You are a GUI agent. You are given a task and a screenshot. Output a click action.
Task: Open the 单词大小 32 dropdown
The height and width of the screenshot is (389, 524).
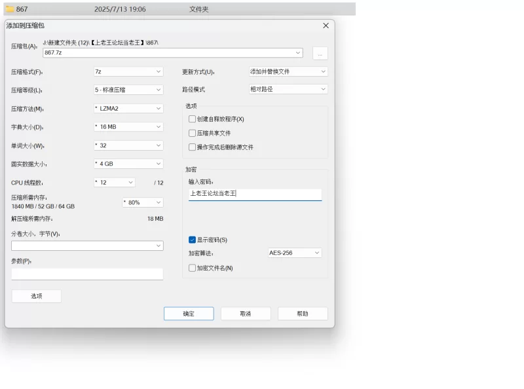[128, 145]
